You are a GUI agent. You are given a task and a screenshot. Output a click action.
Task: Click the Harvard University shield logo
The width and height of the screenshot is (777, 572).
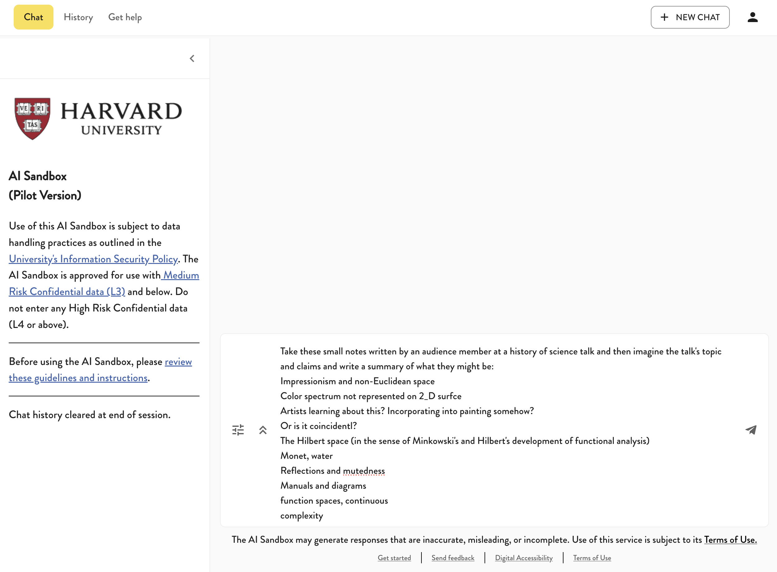pyautogui.click(x=32, y=118)
